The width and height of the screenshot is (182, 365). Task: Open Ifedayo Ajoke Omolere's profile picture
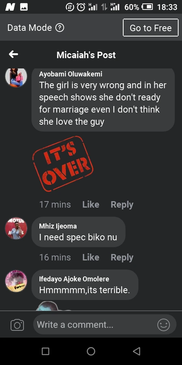point(16,281)
